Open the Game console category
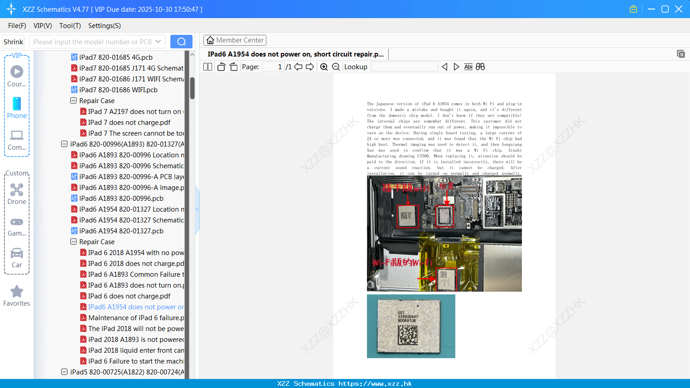The image size is (690, 388). pos(17,227)
